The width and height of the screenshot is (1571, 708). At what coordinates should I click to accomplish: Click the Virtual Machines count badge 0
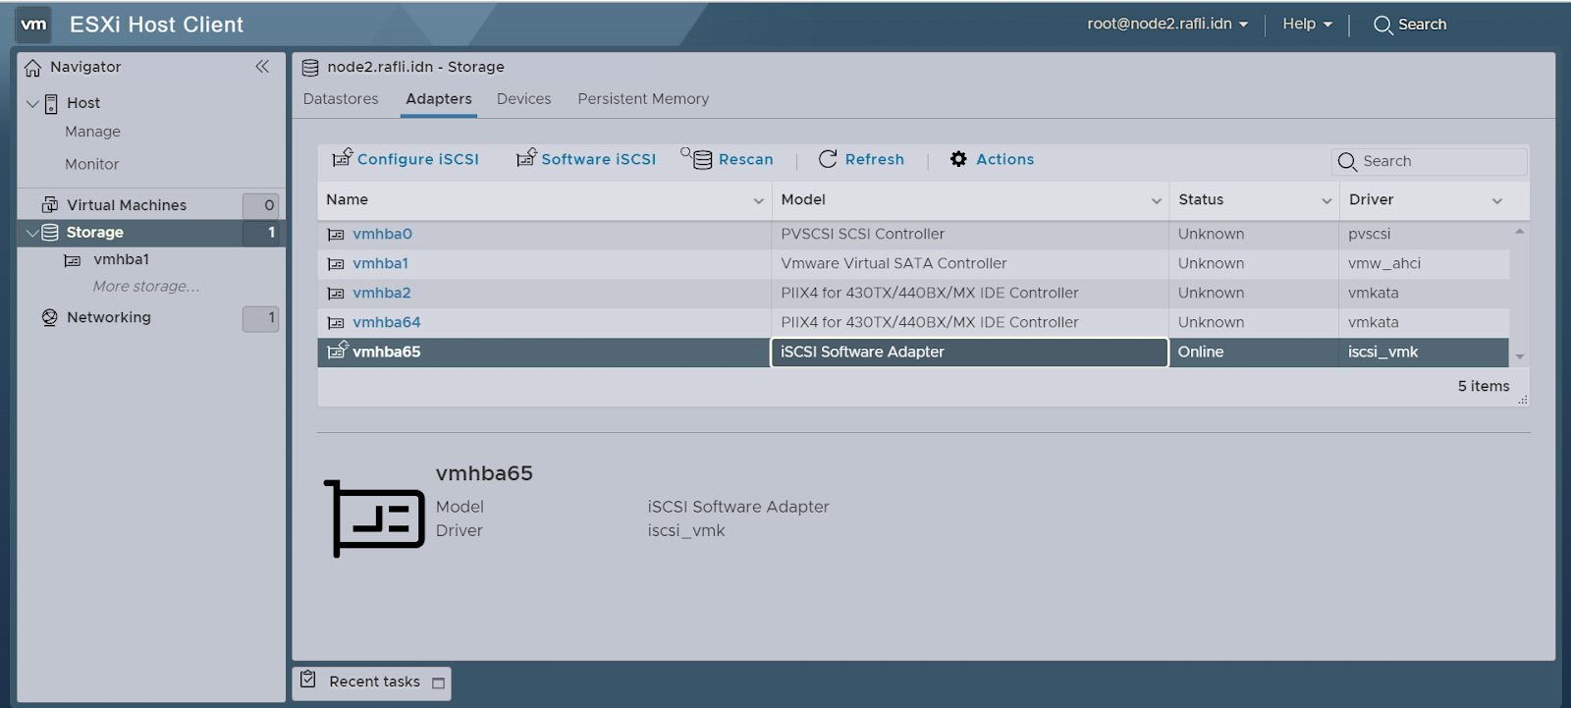[261, 205]
